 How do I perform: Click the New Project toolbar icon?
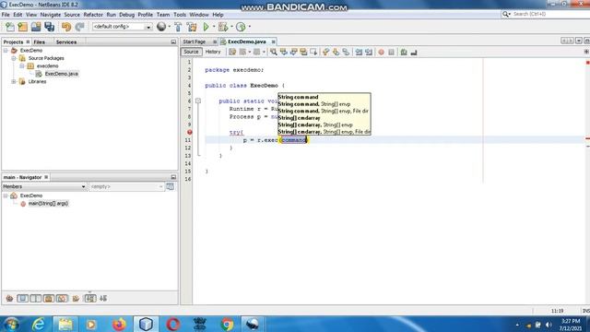(22, 27)
